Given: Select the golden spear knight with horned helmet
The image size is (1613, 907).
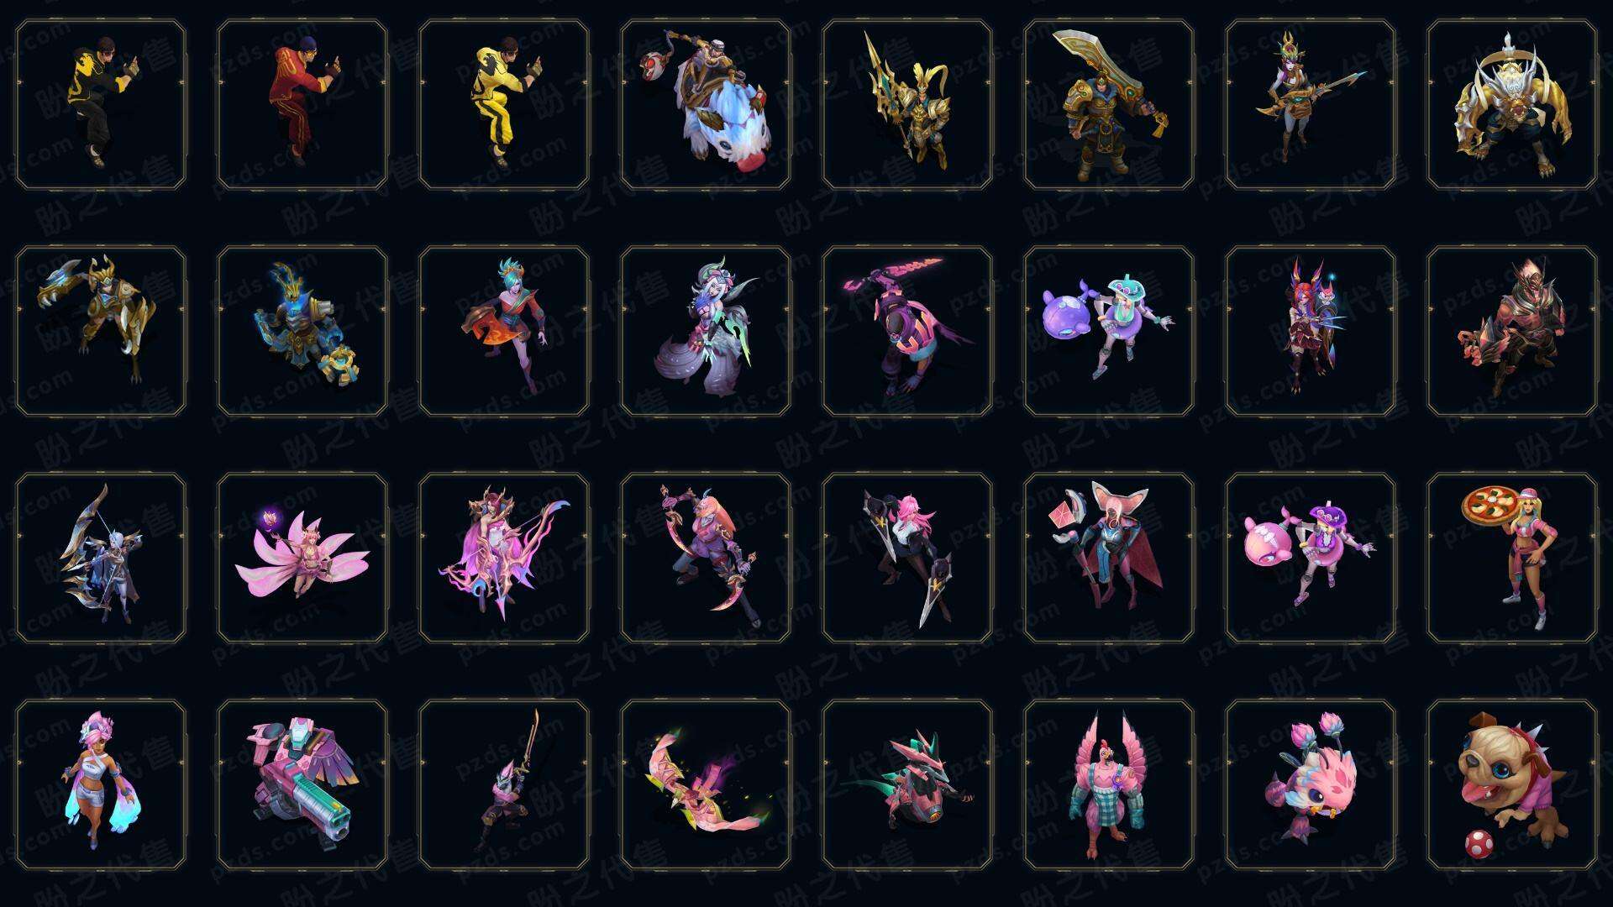Looking at the screenshot, I should [907, 105].
